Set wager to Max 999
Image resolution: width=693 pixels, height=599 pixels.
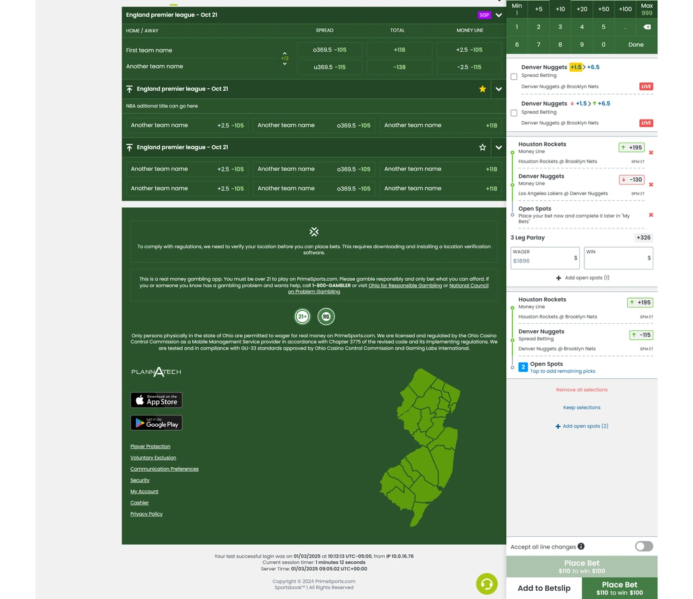[x=646, y=9]
